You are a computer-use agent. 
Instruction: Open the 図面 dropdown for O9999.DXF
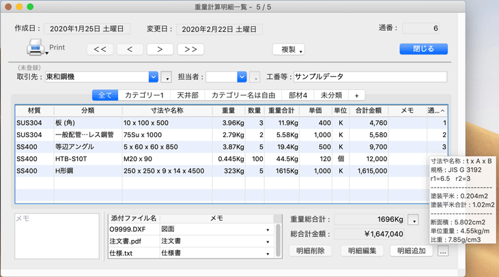pos(268,230)
